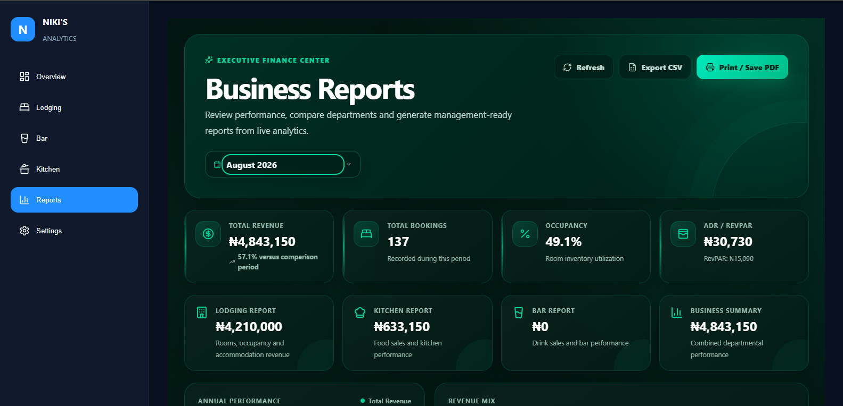Export the report as CSV

(655, 67)
